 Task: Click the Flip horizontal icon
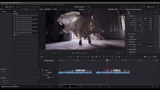pos(138,31)
